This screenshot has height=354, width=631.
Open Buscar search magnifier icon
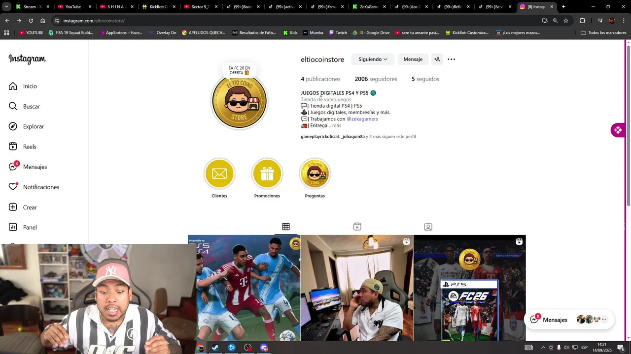(13, 106)
